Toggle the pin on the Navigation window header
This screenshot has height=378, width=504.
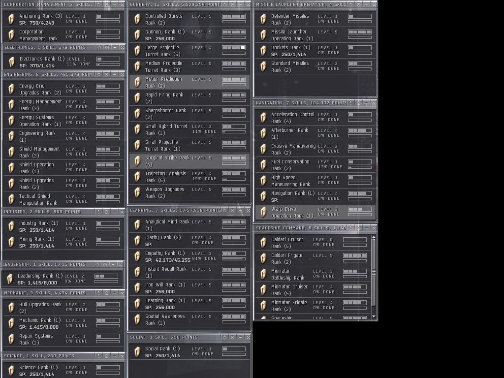click(x=358, y=103)
